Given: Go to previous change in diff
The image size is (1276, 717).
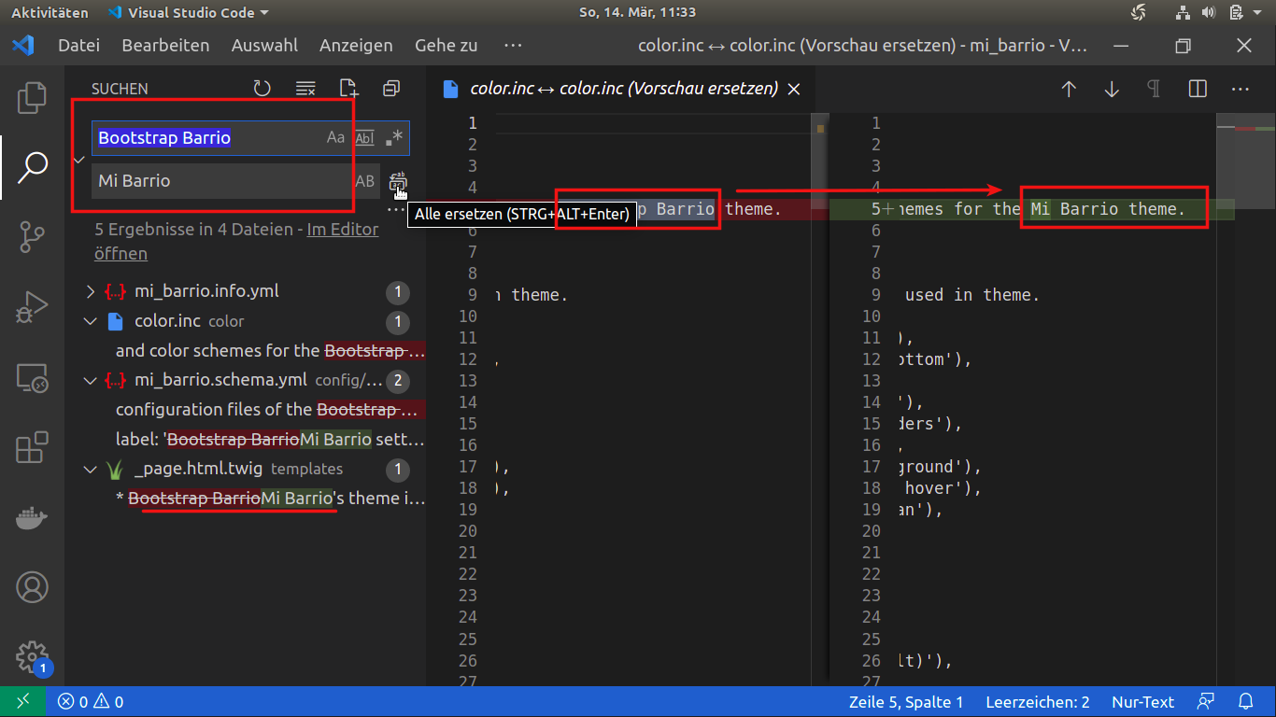Looking at the screenshot, I should 1069,89.
